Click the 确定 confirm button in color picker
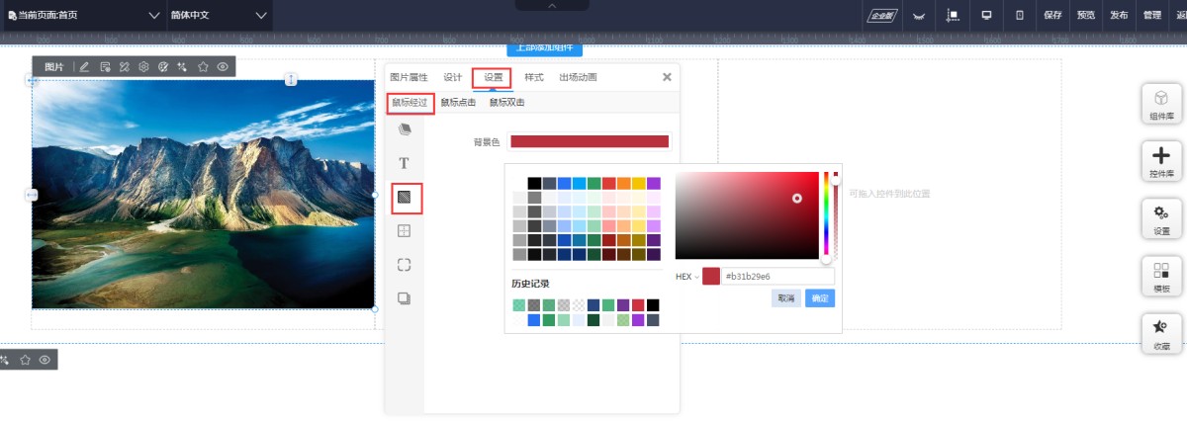Screen dimensions: 1187x421 pos(820,298)
